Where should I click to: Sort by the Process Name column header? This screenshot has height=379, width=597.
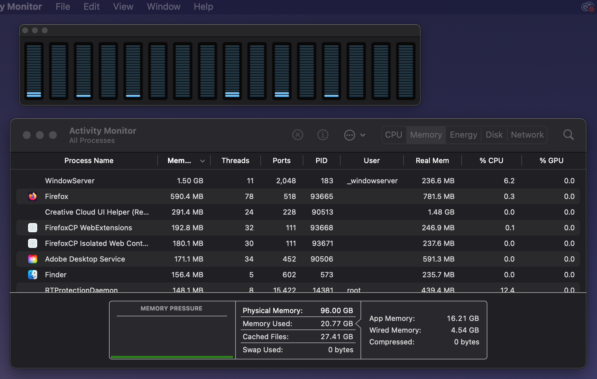click(x=89, y=160)
